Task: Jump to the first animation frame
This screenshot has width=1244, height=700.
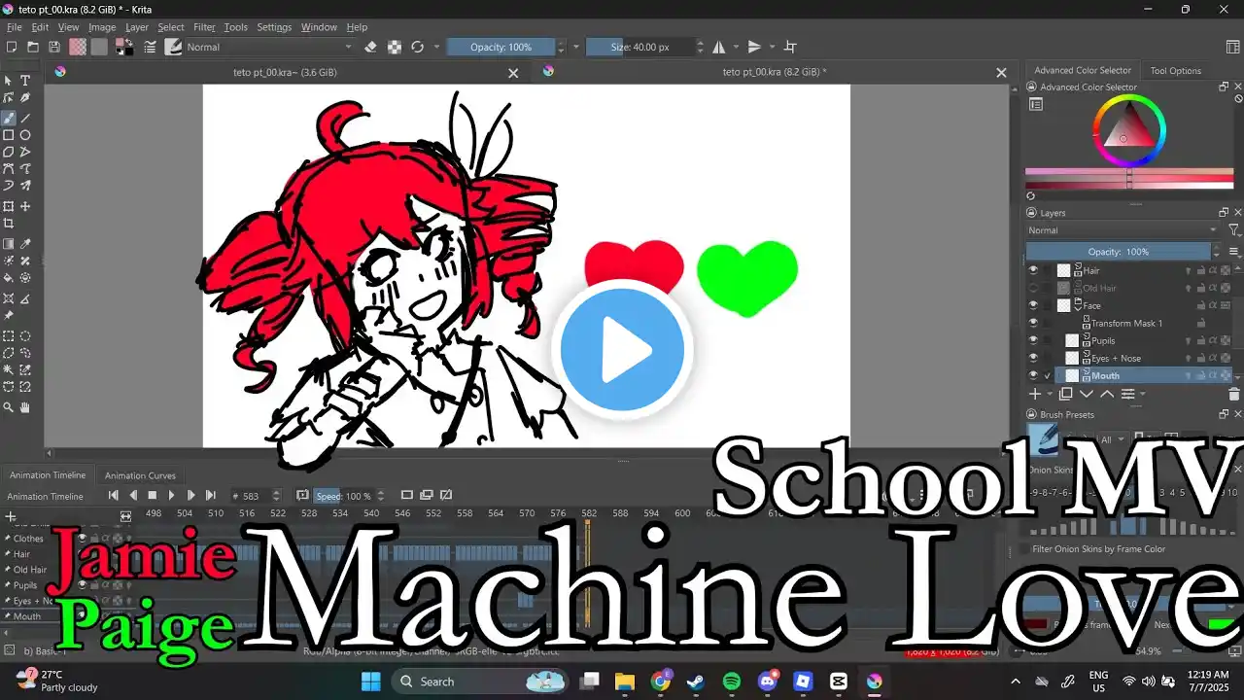Action: 114,496
